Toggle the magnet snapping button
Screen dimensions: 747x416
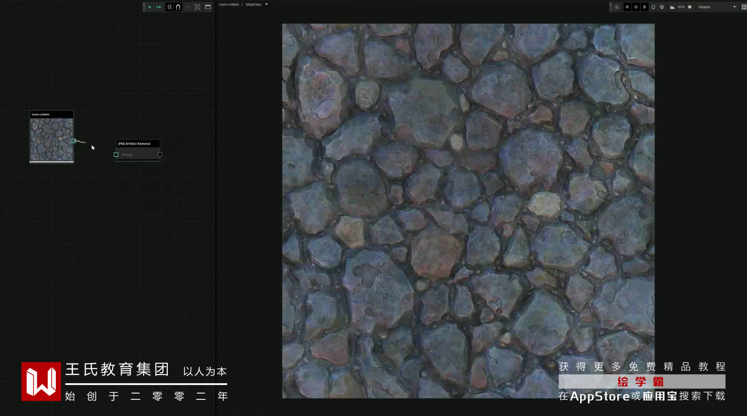(x=178, y=7)
